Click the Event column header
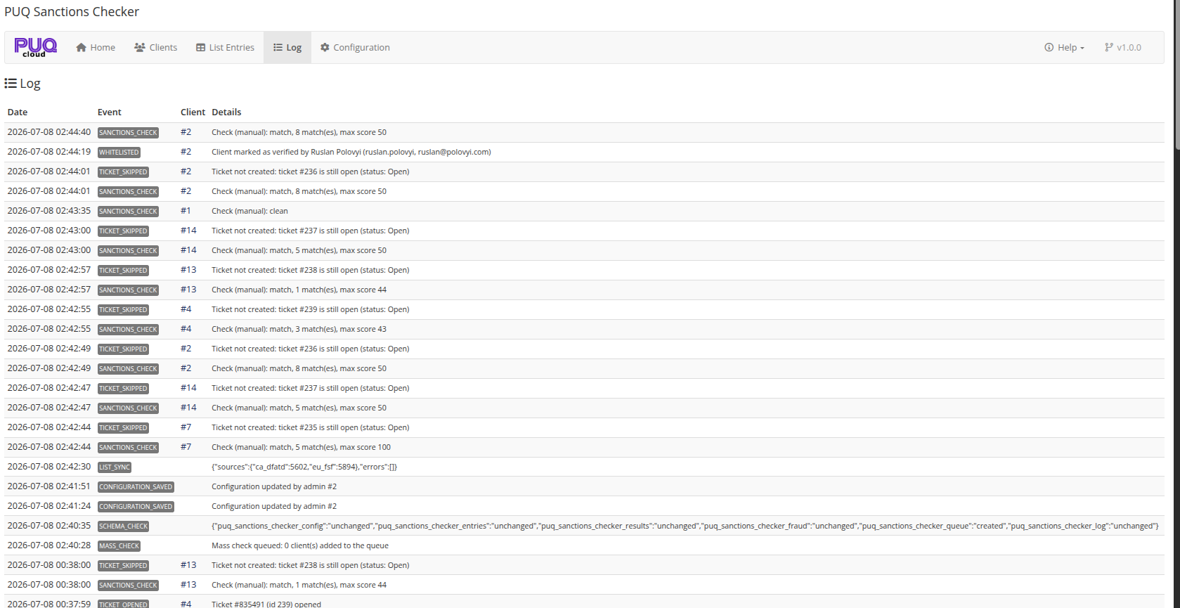1180x608 pixels. (110, 112)
